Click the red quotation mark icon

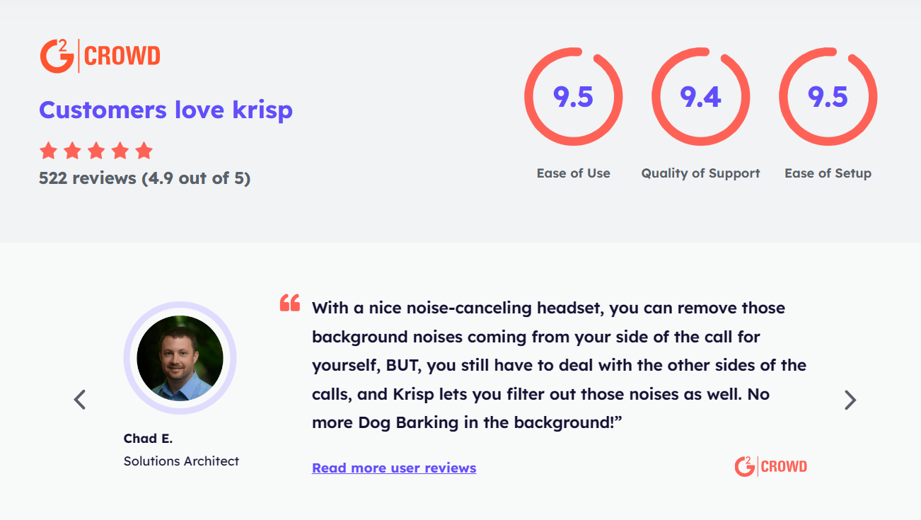[290, 304]
